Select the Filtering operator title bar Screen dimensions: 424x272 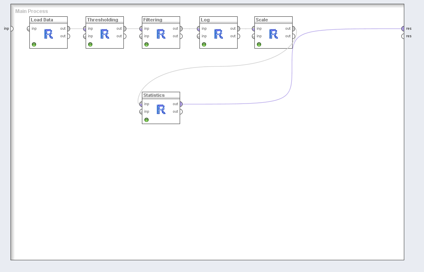[x=161, y=20]
